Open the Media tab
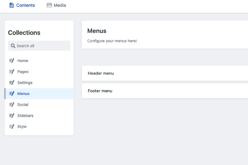The width and height of the screenshot is (248, 165). [x=60, y=5]
